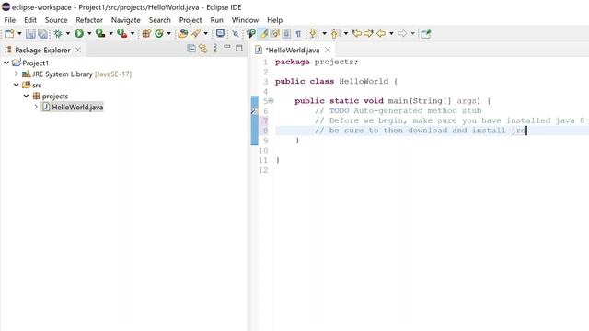The height and width of the screenshot is (331, 589).
Task: Open the Package Explorer View Menu dots
Action: coord(215,49)
